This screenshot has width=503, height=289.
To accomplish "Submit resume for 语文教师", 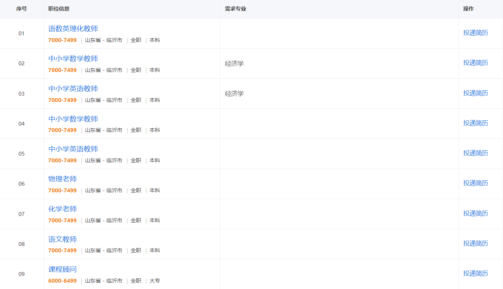I will pos(475,243).
